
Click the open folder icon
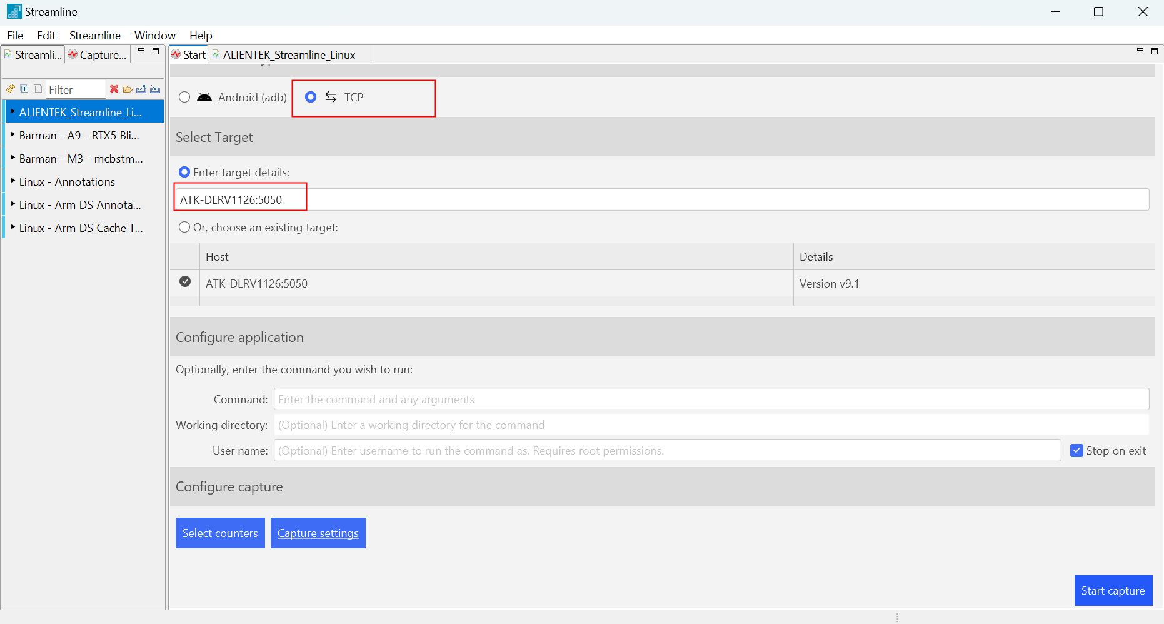click(x=128, y=89)
